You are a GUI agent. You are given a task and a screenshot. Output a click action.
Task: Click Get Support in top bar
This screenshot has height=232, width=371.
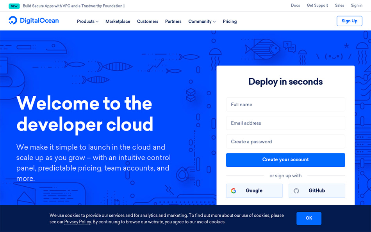coord(317,5)
